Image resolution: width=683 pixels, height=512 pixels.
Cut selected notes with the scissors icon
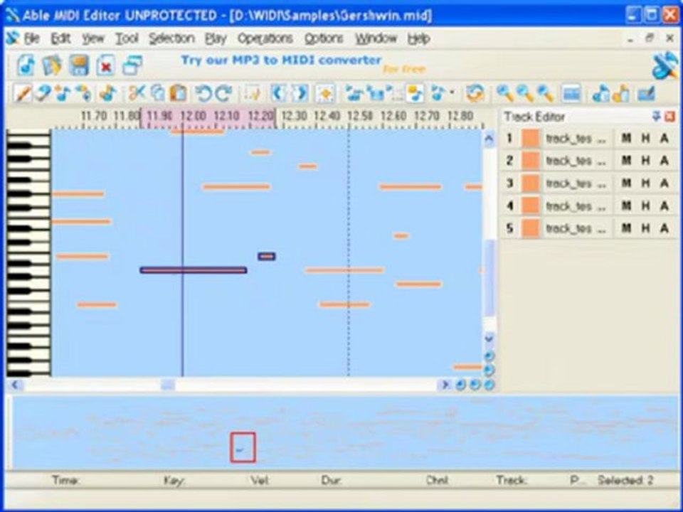(137, 93)
